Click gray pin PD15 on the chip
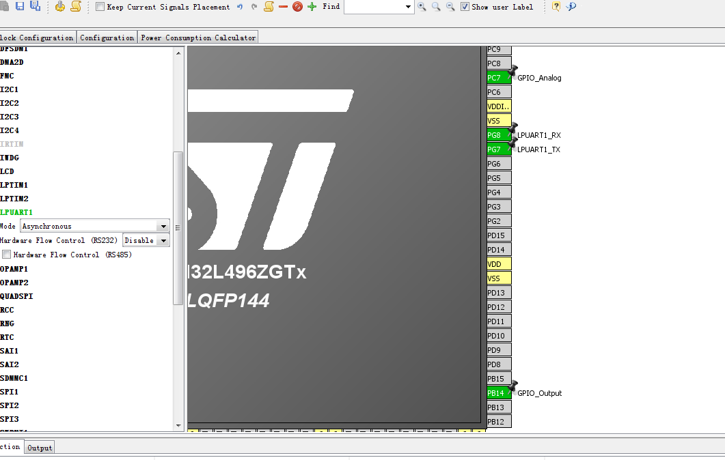This screenshot has height=460, width=725. pyautogui.click(x=499, y=235)
